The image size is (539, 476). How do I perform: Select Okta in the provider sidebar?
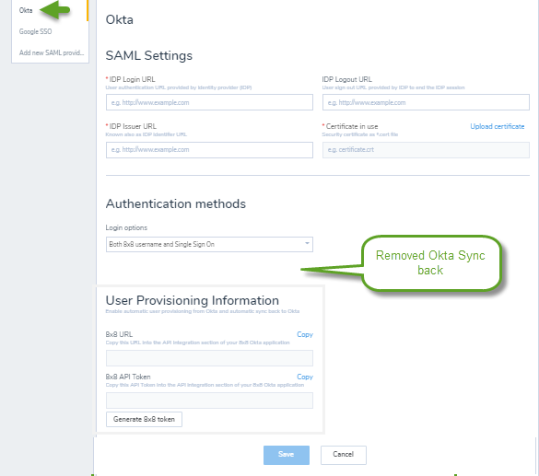click(x=26, y=10)
